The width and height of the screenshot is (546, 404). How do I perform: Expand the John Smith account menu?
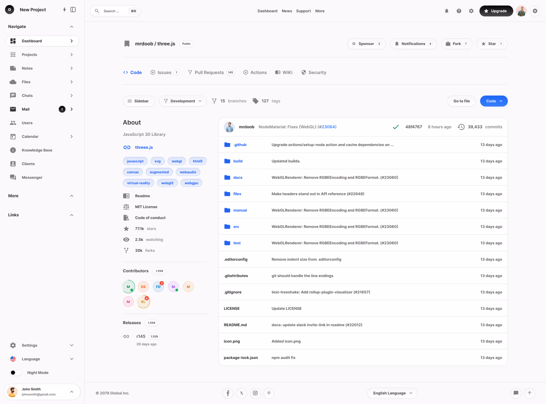tap(72, 392)
